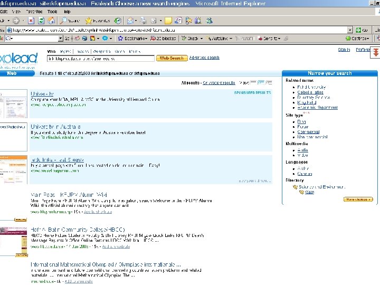
Task: Open the International Mathematical Olympiad result
Action: point(106,264)
